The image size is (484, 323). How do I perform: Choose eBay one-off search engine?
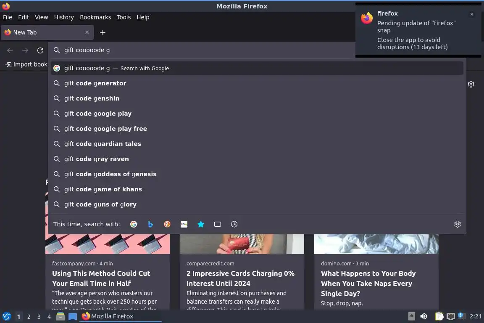(184, 224)
